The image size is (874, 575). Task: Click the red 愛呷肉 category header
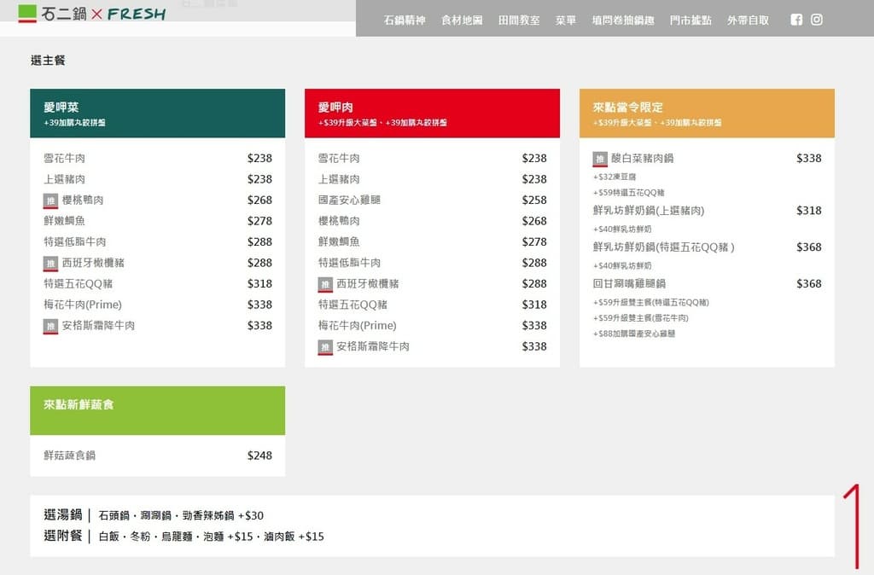[x=432, y=113]
